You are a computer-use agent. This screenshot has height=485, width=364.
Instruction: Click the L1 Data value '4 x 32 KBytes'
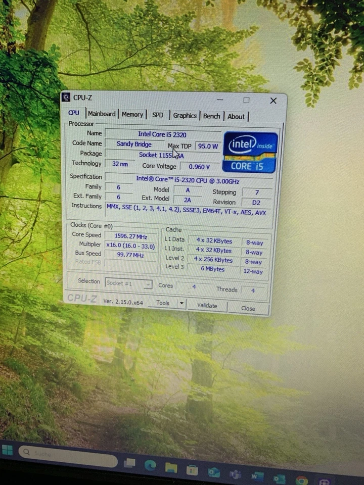(x=214, y=240)
